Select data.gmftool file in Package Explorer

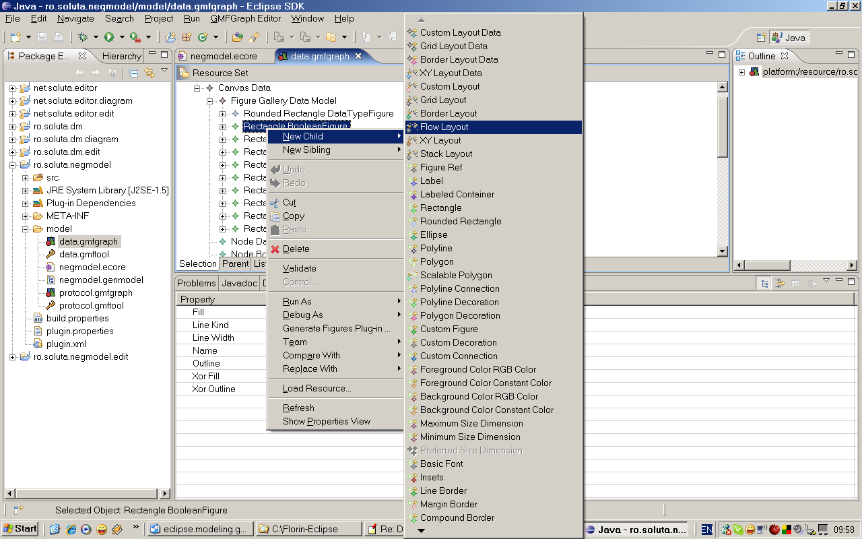coord(84,255)
